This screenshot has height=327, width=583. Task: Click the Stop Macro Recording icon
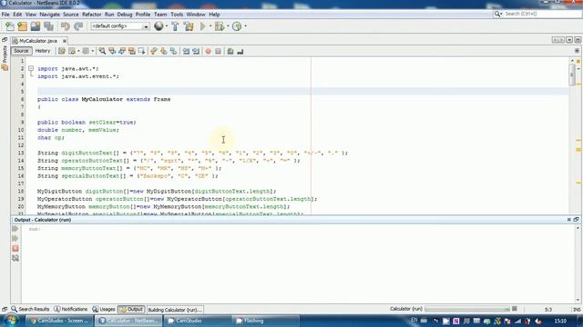tap(219, 51)
